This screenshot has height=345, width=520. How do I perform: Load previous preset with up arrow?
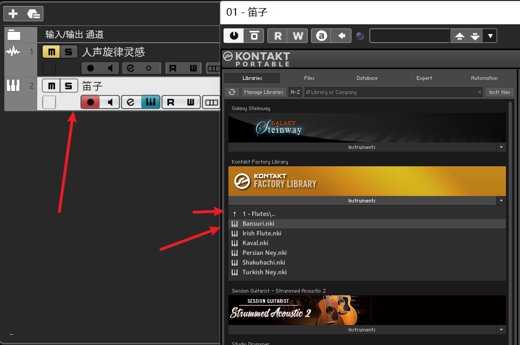(460, 36)
